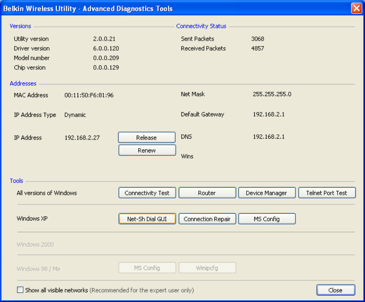Close the diagnostics dialog with Close button
The width and height of the screenshot is (365, 302).
pos(335,290)
